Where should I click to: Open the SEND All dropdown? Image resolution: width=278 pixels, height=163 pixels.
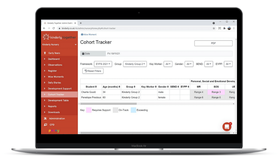tap(209, 64)
